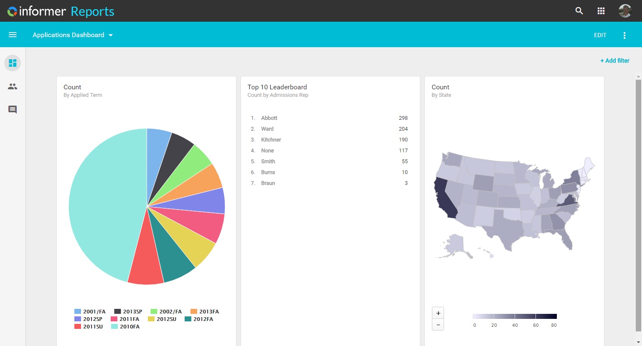The width and height of the screenshot is (642, 346).
Task: Click Kitchner's count value 190
Action: tap(403, 140)
